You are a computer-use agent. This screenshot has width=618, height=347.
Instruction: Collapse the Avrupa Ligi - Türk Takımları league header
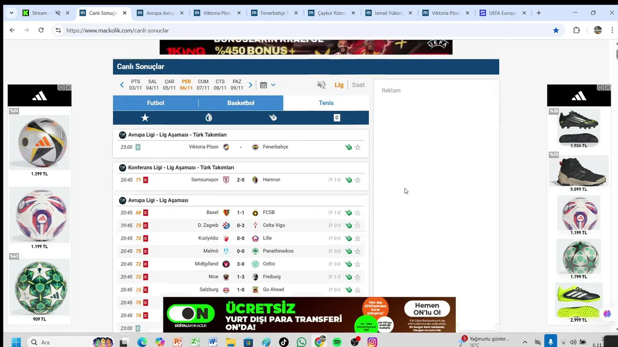point(240,135)
